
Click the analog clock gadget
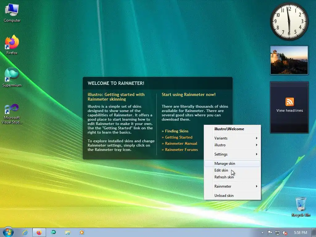pos(289,21)
